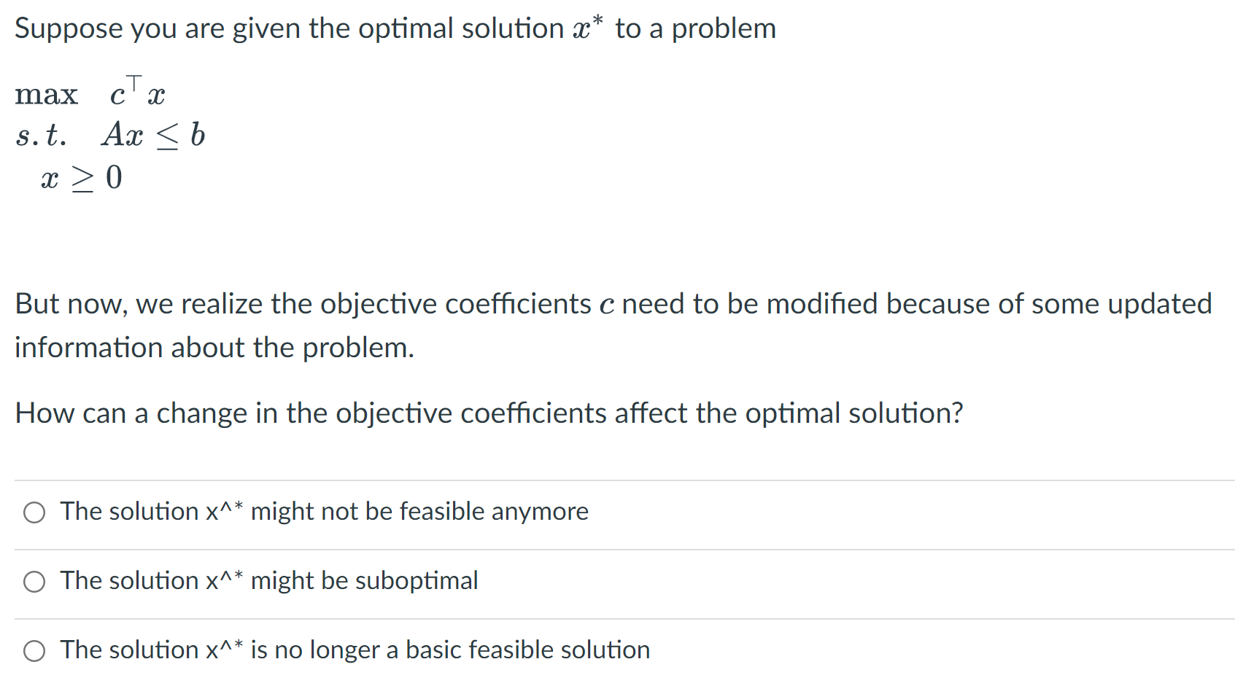Click the constraint 'x ≥ 0'
The height and width of the screenshot is (694, 1235).
click(82, 177)
